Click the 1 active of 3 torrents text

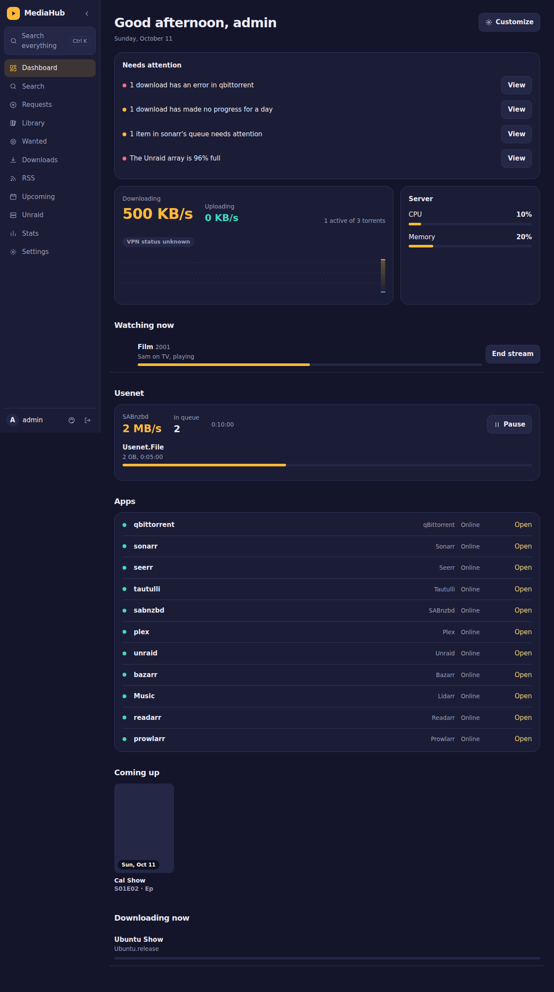(x=354, y=221)
